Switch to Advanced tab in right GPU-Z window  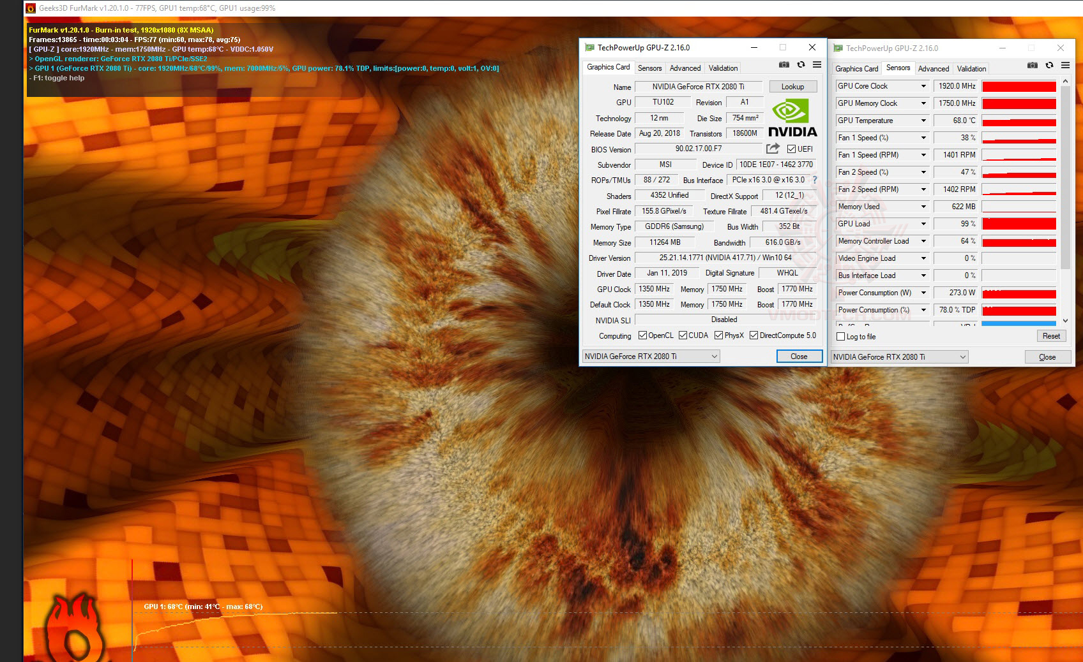tap(934, 69)
